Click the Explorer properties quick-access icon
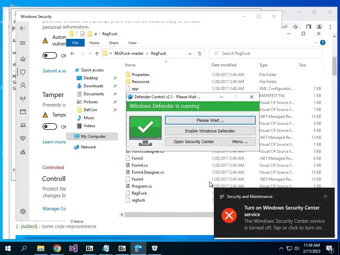 (82, 34)
